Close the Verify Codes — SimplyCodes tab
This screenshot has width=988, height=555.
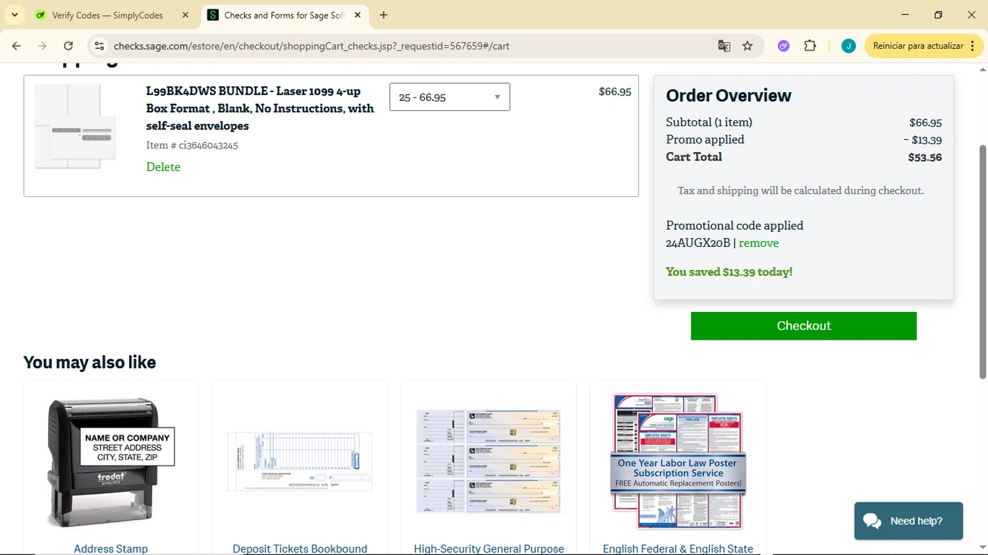[186, 15]
